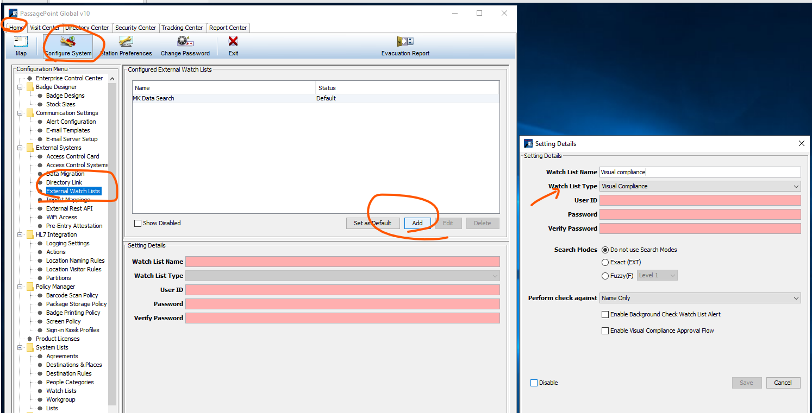
Task: Open Access Control Card tree item
Action: (73, 156)
